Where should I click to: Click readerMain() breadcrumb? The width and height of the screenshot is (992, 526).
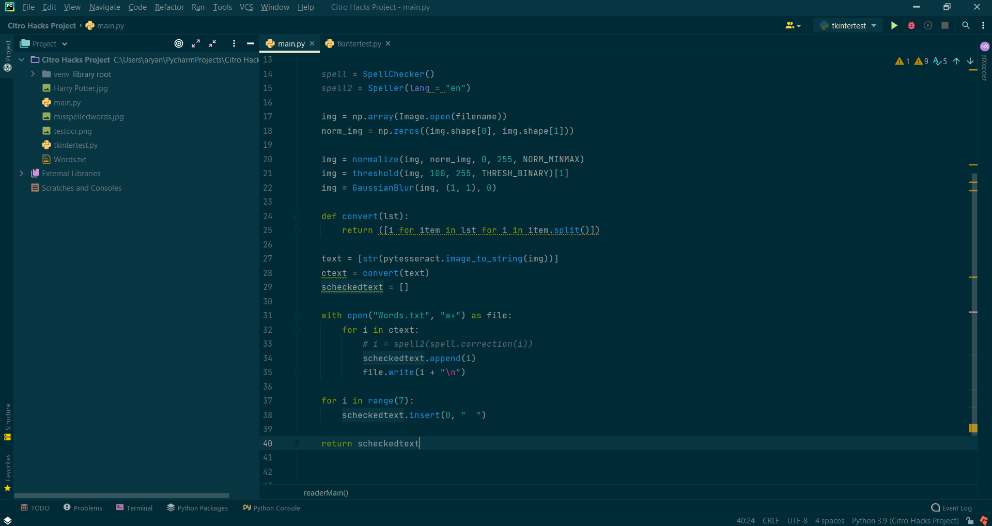point(326,493)
